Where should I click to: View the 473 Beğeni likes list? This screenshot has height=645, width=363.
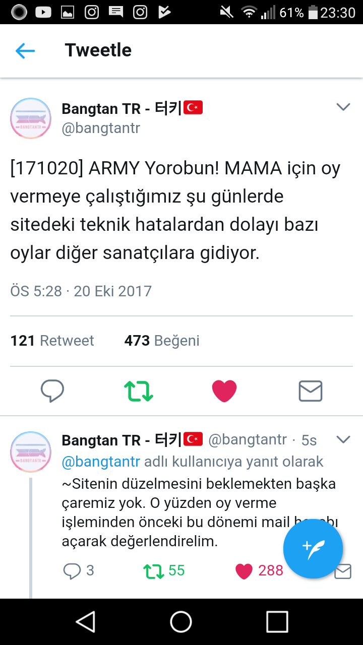[162, 341]
